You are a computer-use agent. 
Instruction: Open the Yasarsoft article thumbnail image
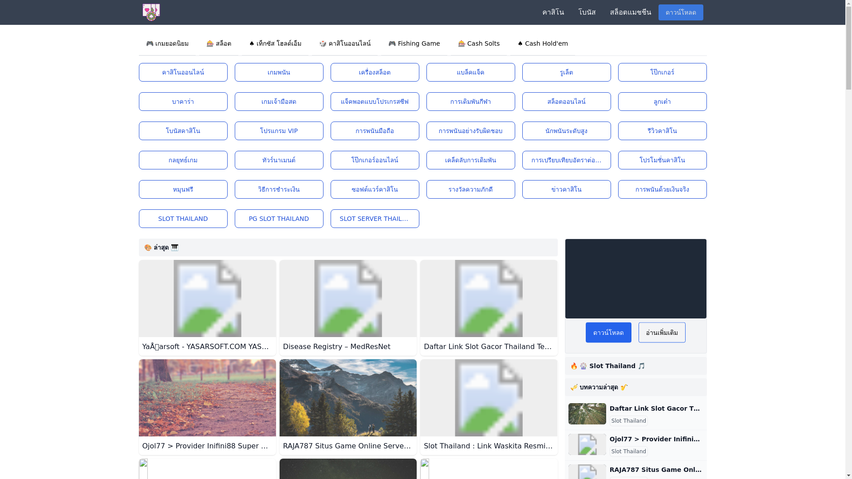207,298
